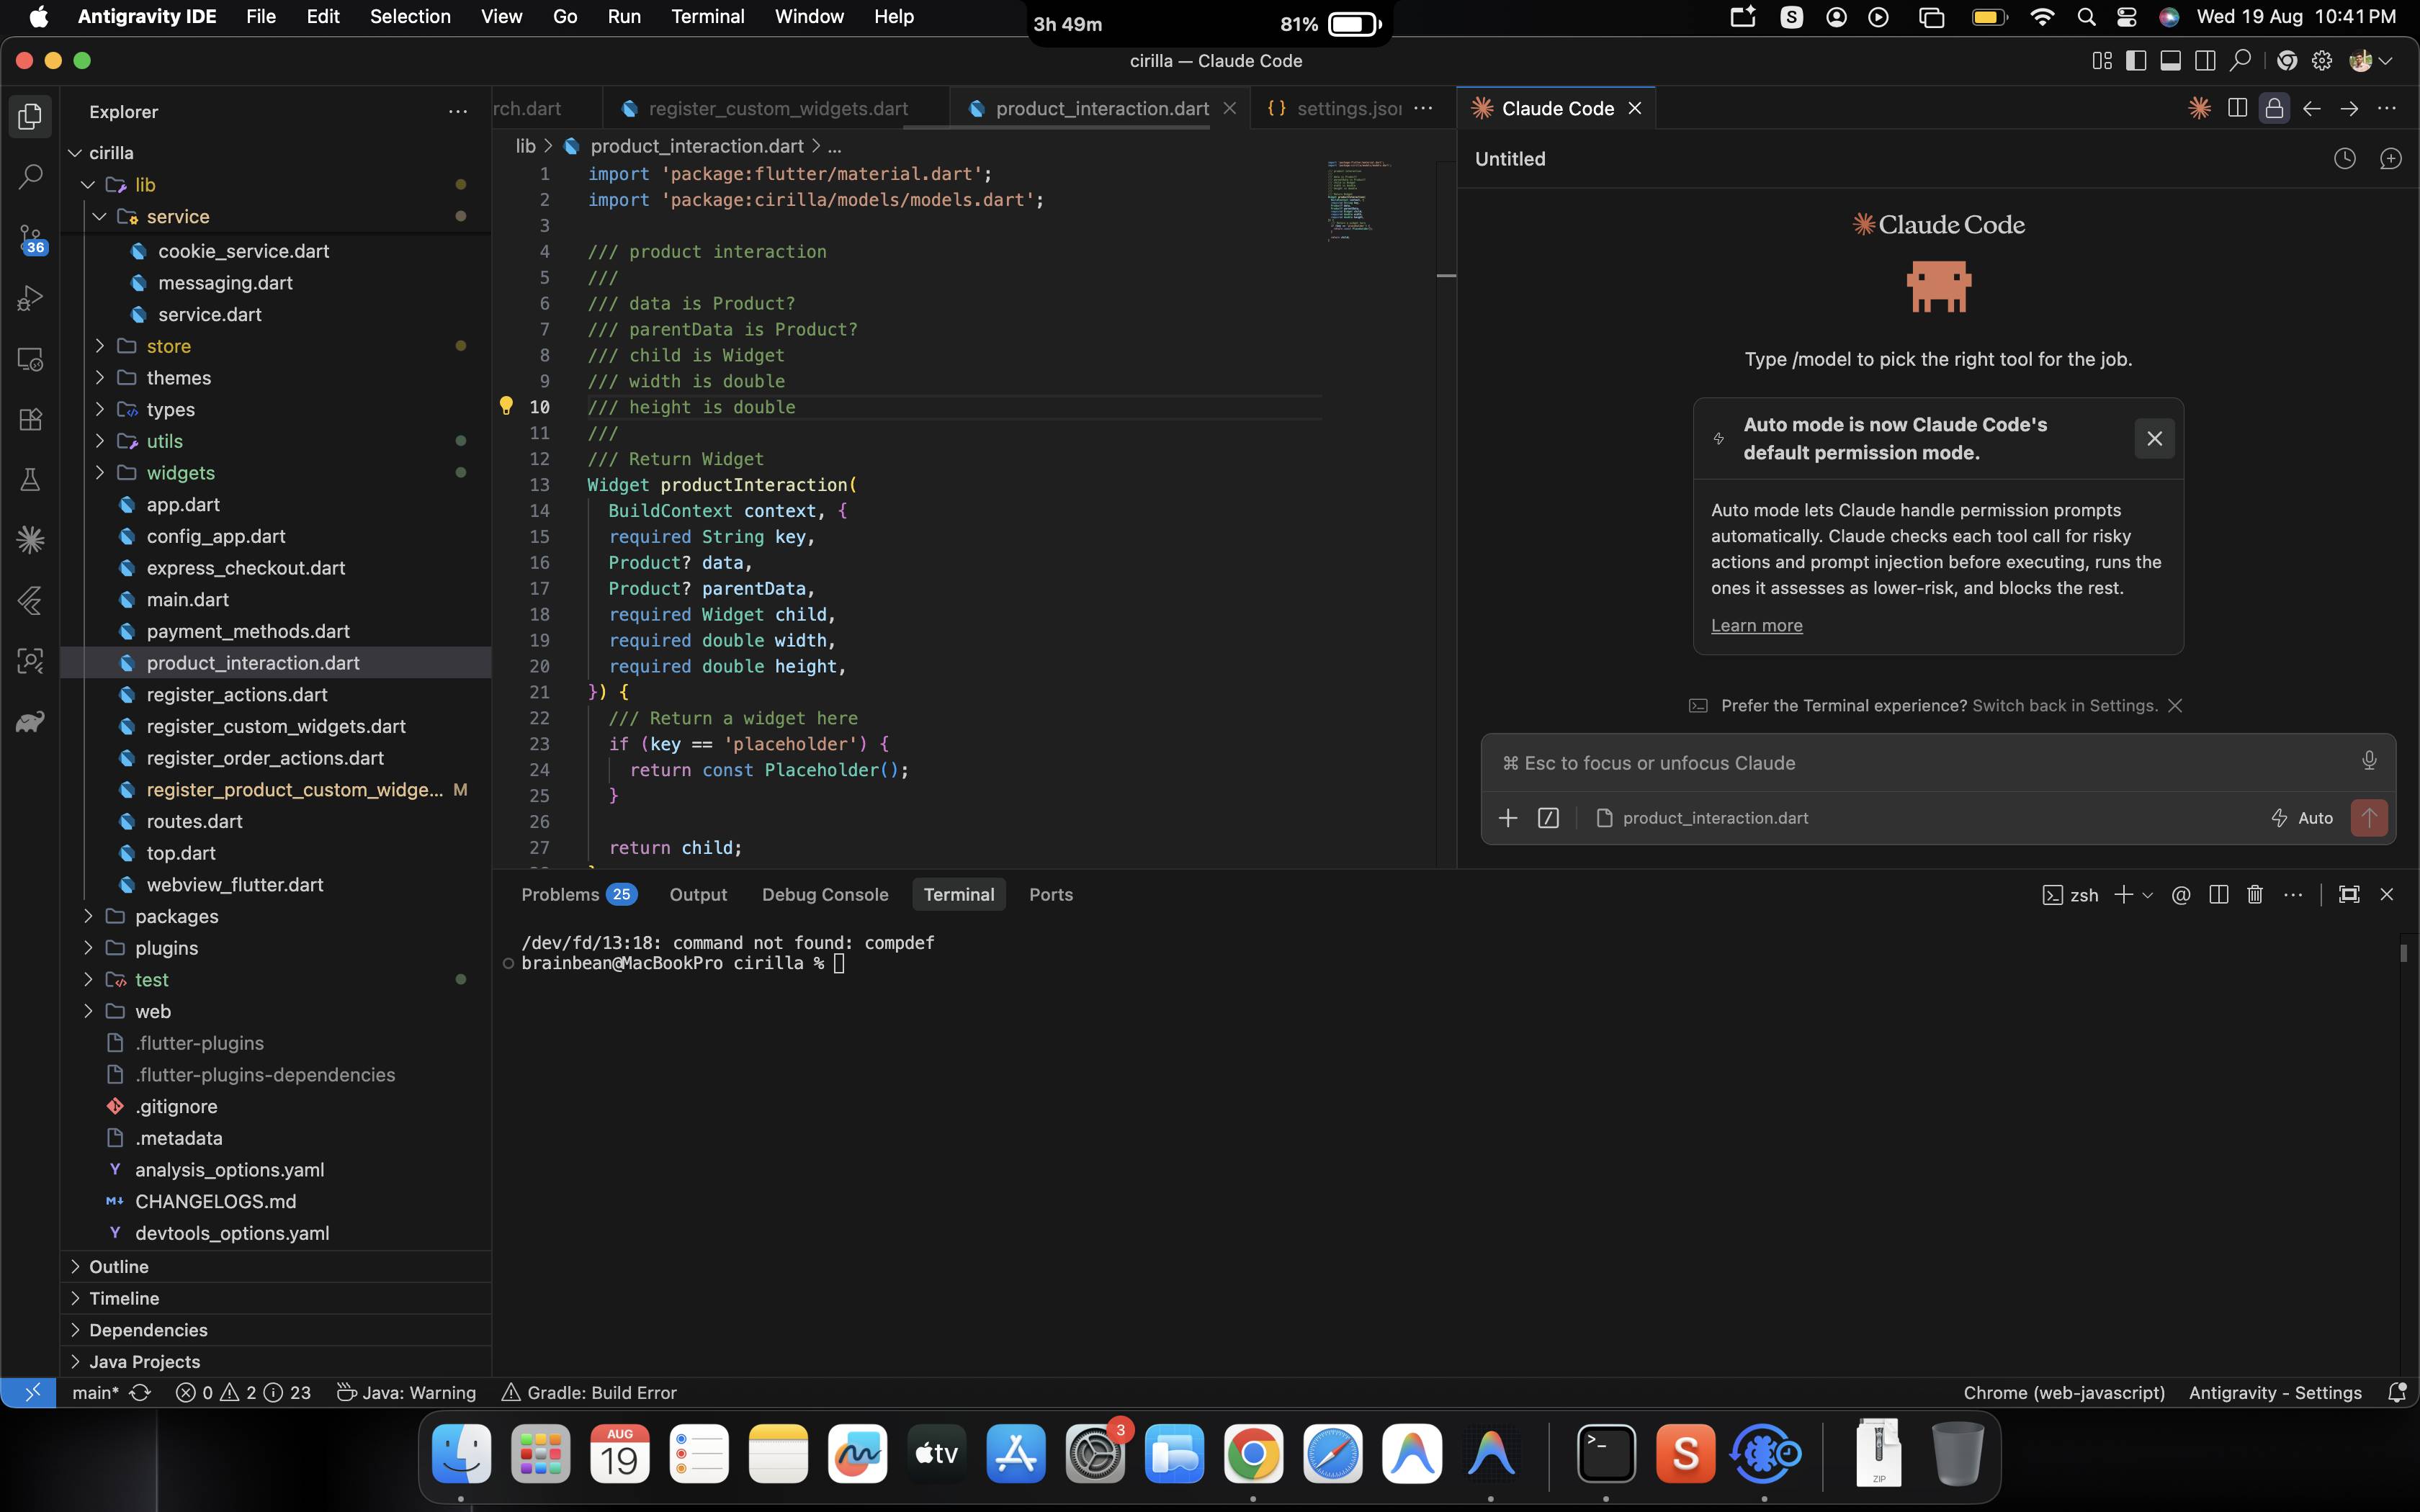Viewport: 2420px width, 1512px height.
Task: Open the Extensions view icon
Action: 30,419
